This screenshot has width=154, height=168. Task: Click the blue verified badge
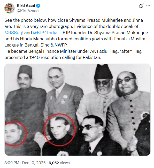pyautogui.click(x=38, y=6)
